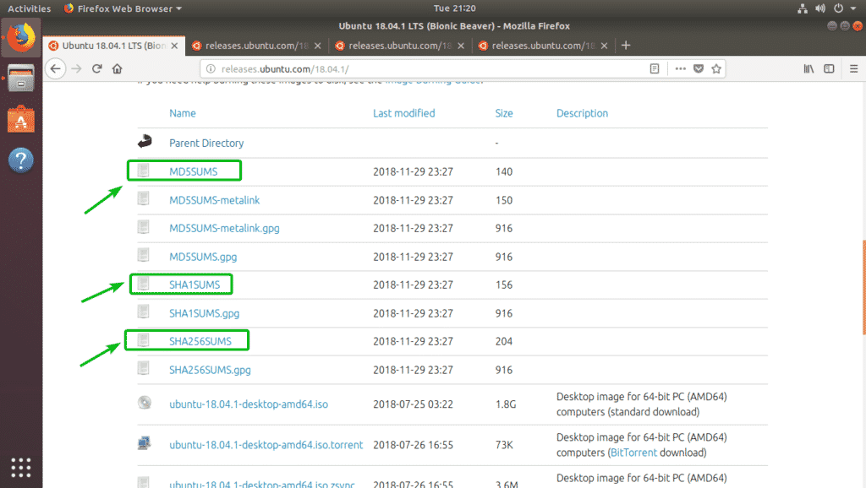Open a new tab with the plus button
866x488 pixels.
[x=626, y=46]
